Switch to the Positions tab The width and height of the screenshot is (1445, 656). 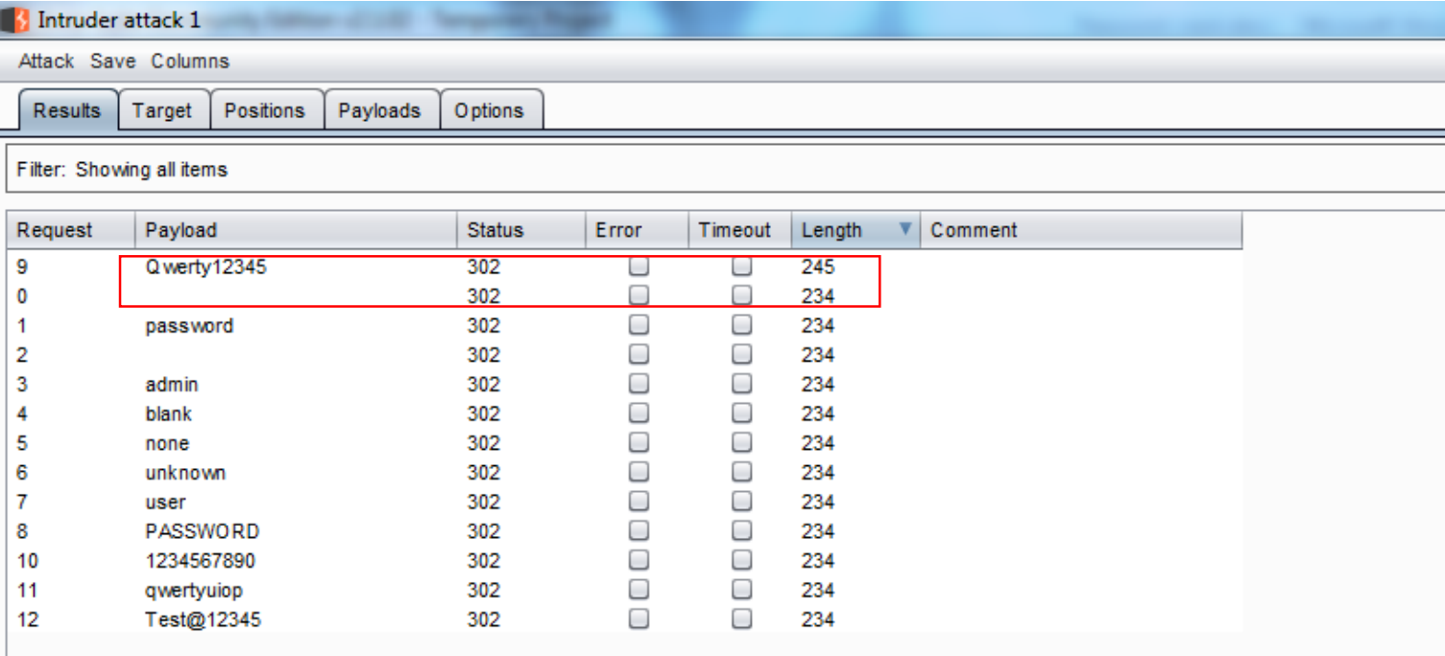coord(265,110)
